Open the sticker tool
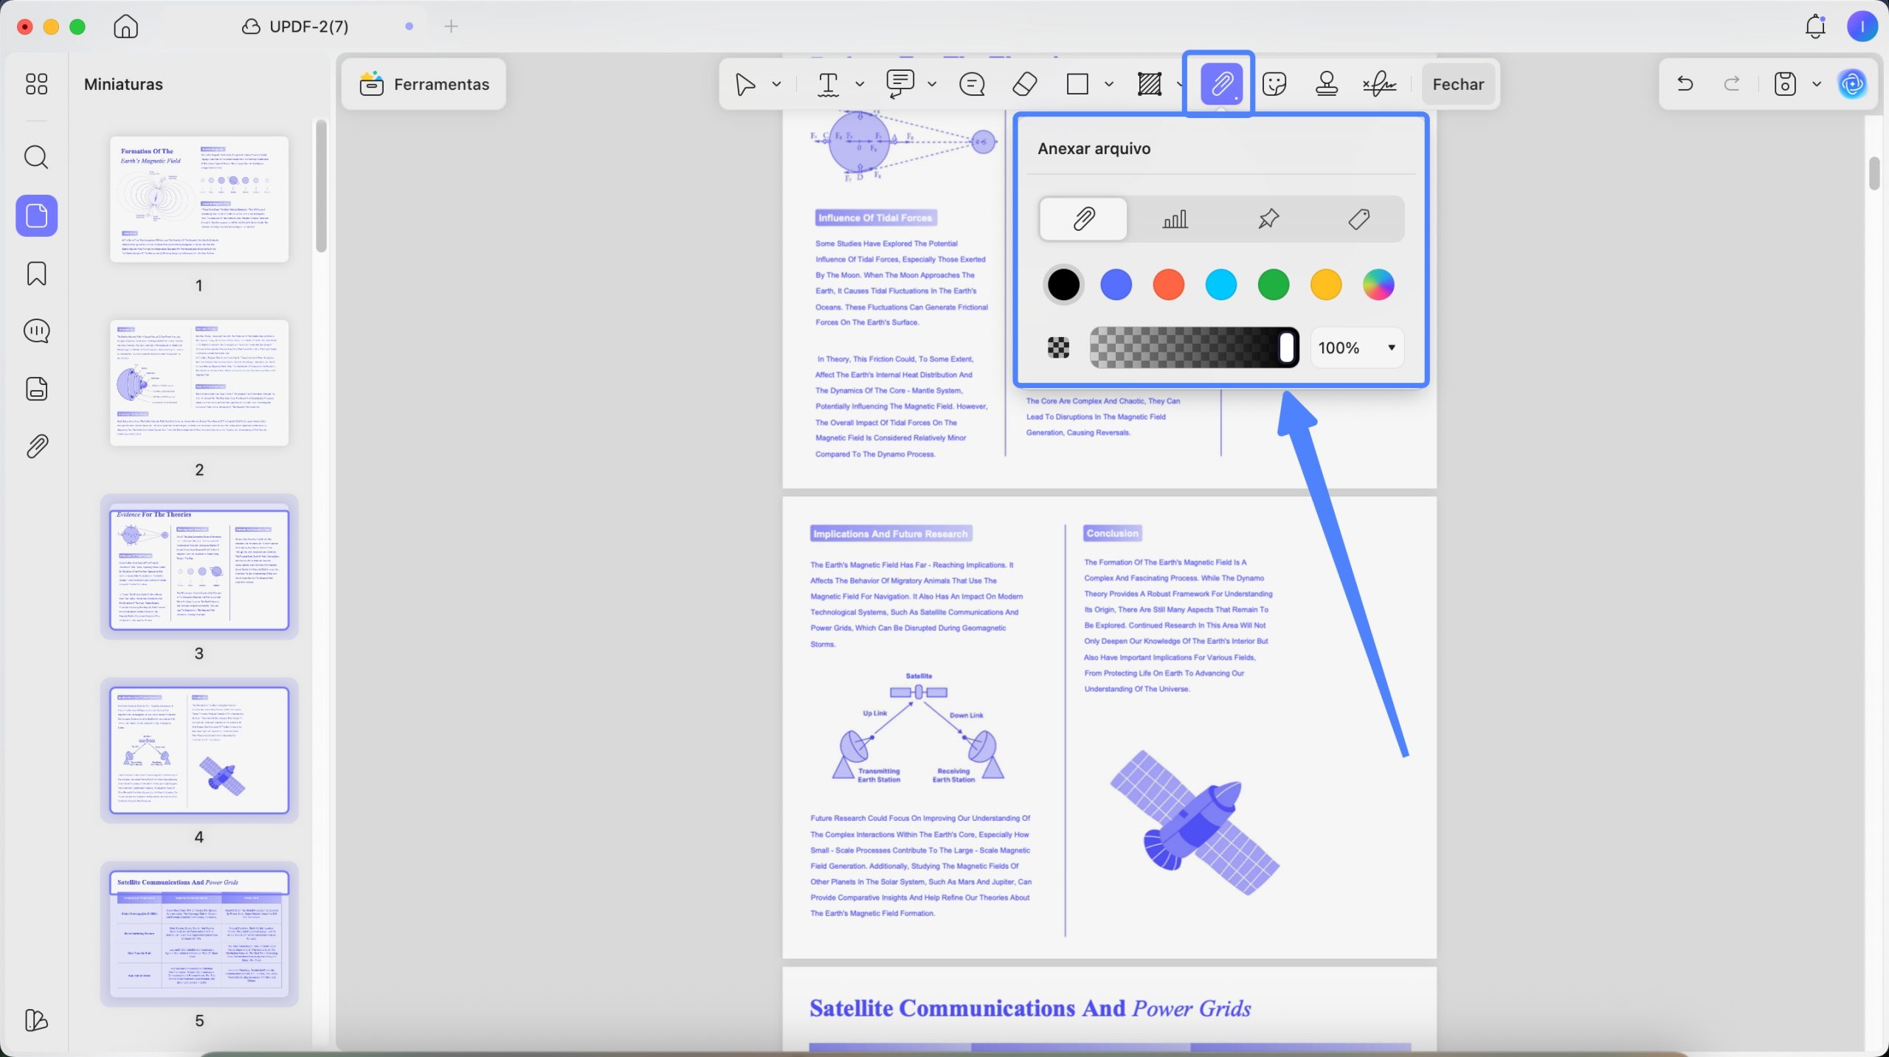Image resolution: width=1889 pixels, height=1057 pixels. (1274, 84)
